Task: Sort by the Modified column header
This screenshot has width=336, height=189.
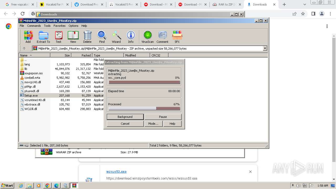Action: tap(137, 55)
